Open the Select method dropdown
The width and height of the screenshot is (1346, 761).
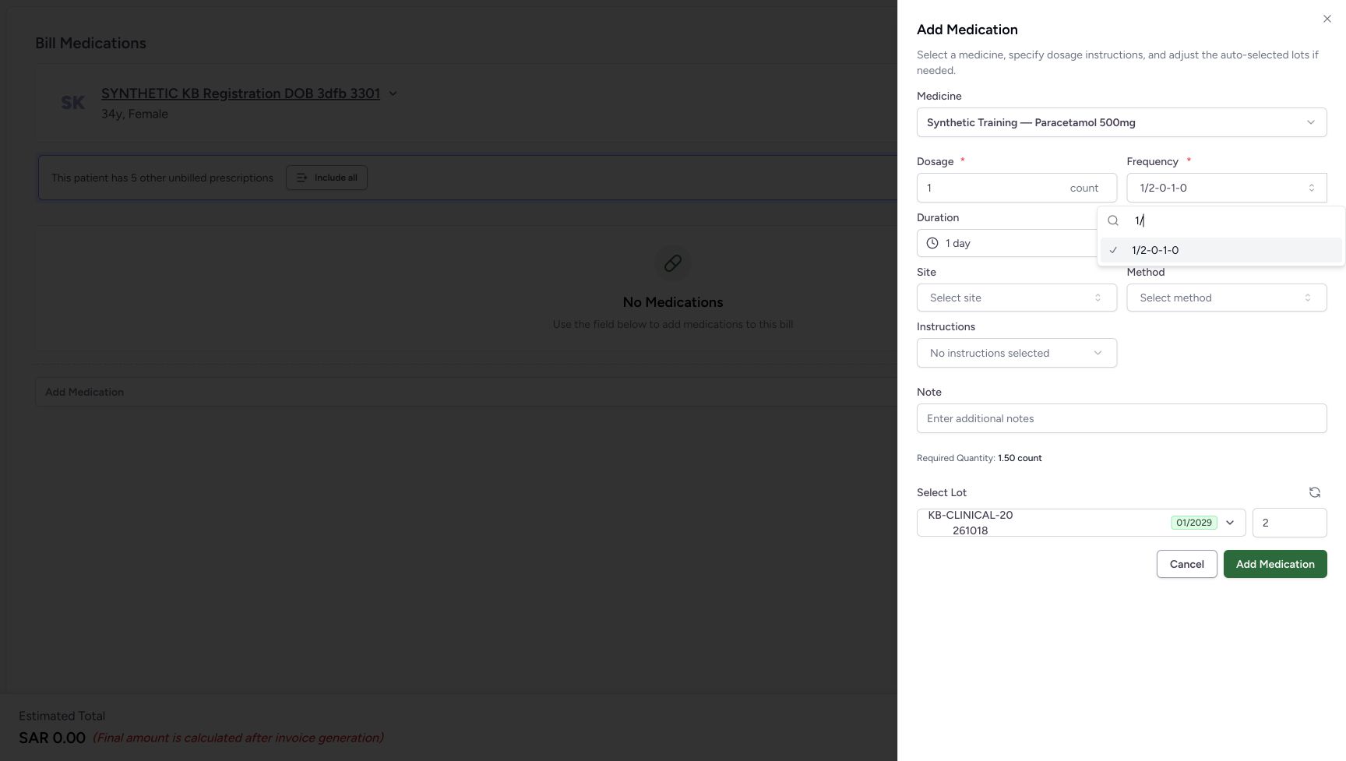(x=1227, y=298)
